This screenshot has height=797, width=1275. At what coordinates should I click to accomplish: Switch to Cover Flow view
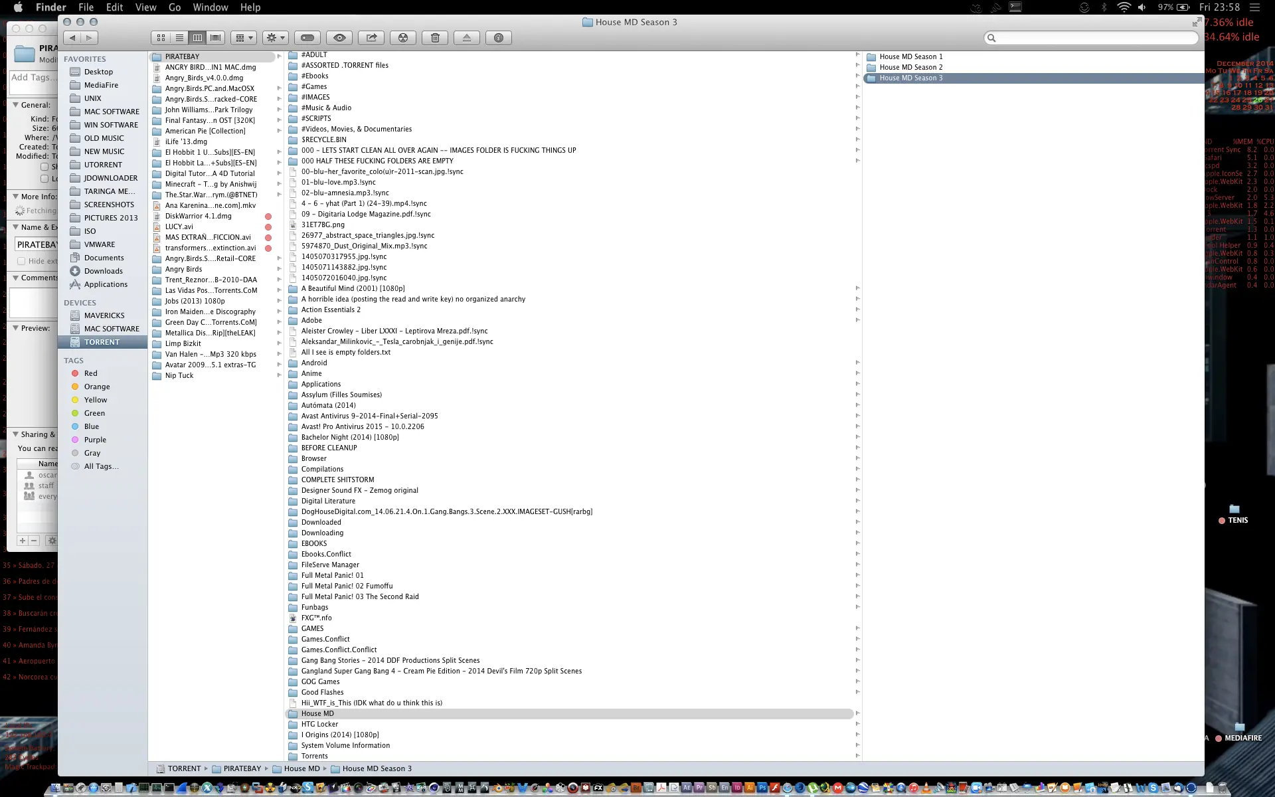[x=215, y=38]
